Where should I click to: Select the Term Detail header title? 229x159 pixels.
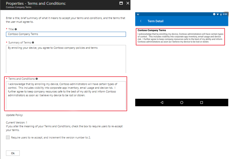click(156, 21)
